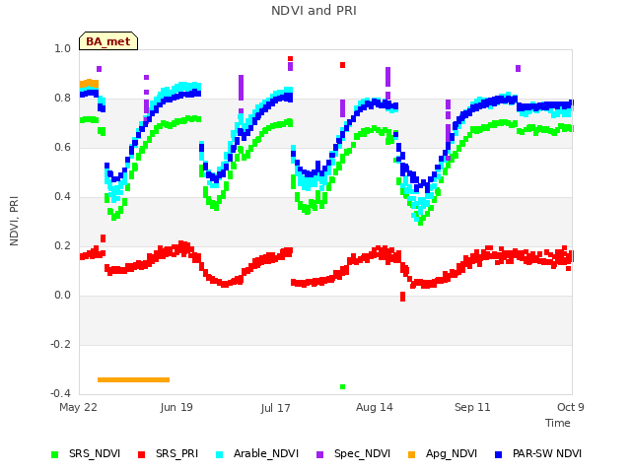Click the 0.4 y-axis tick label

62,197
